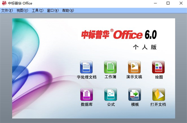This screenshot has height=123, width=187.
Task: Start a new 演示文稿 presentation
Action: pos(134,67)
